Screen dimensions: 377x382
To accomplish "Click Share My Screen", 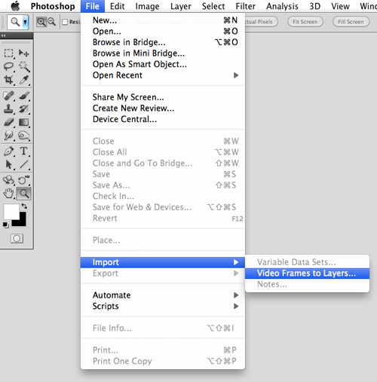I will pos(163,97).
